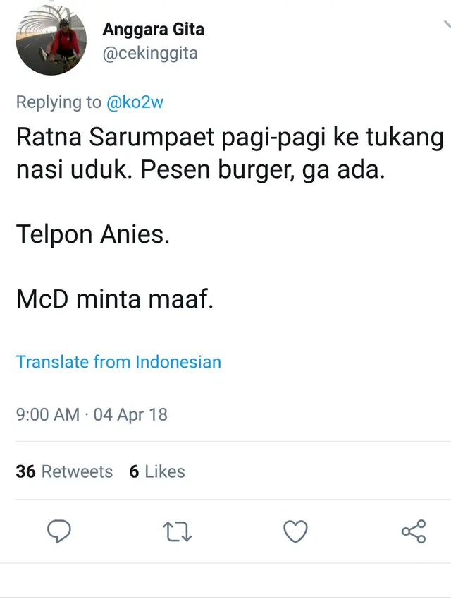View the 36 Retweets list

pos(63,471)
